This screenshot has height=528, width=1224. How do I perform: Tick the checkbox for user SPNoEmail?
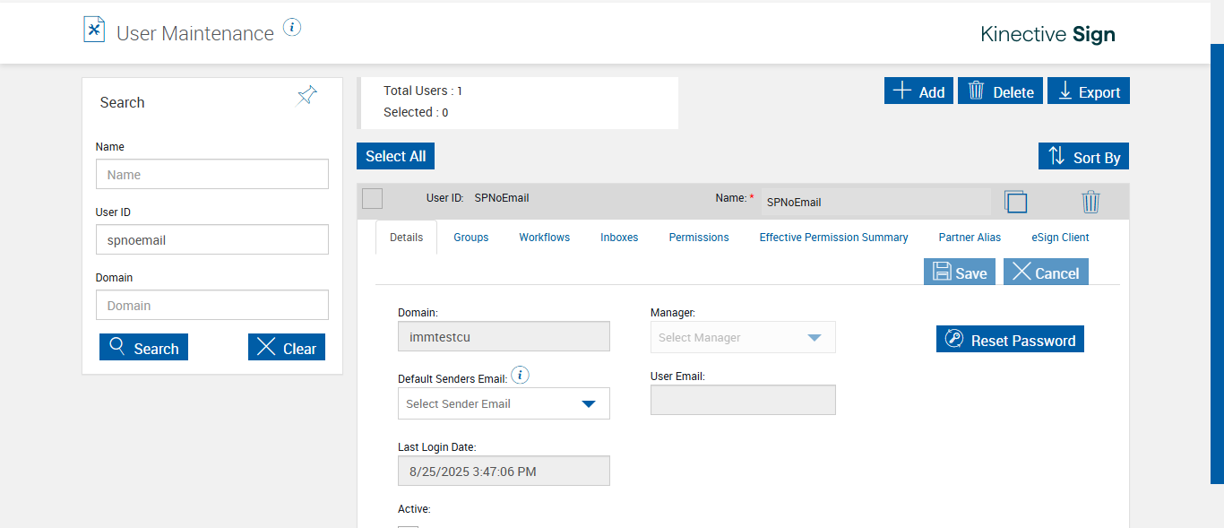click(373, 199)
